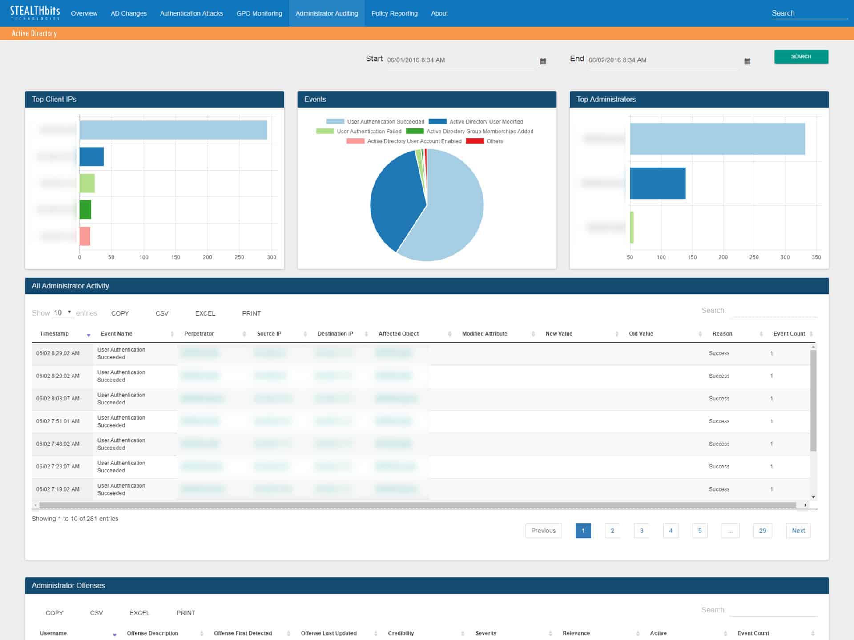Click the STEALTHbits logo
The width and height of the screenshot is (854, 640).
point(35,13)
